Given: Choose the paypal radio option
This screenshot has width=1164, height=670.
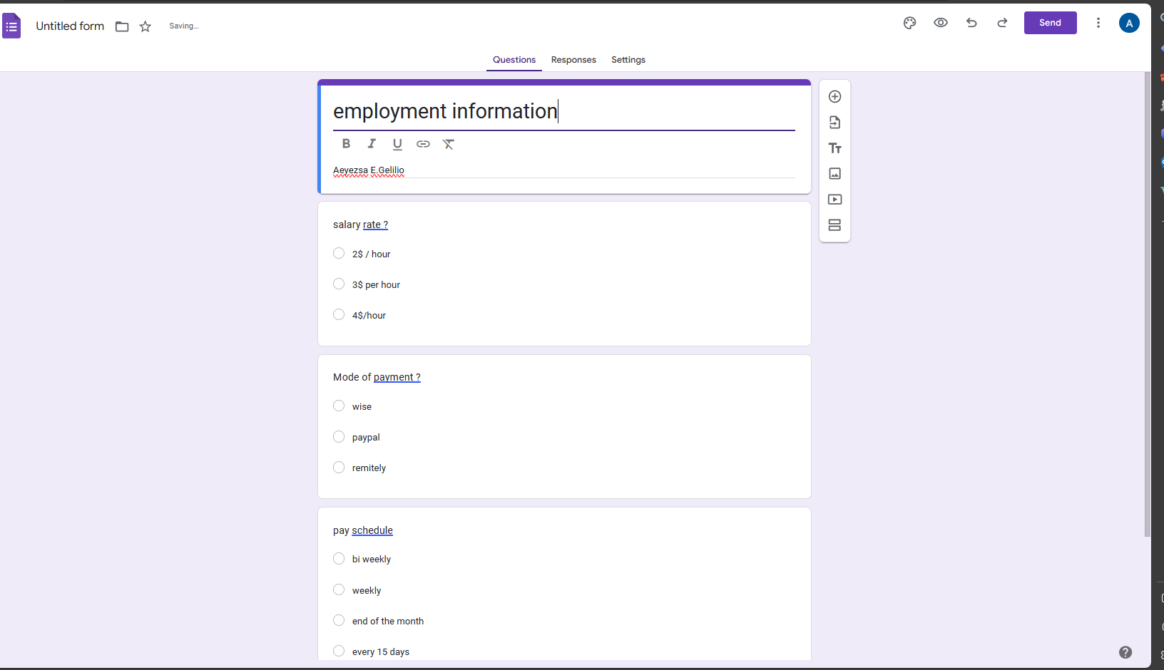Looking at the screenshot, I should (339, 436).
